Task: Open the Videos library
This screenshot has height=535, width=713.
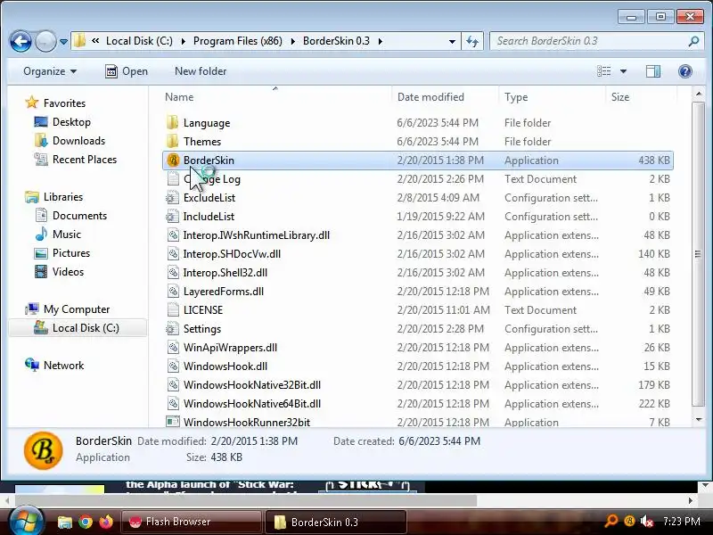Action: tap(68, 272)
